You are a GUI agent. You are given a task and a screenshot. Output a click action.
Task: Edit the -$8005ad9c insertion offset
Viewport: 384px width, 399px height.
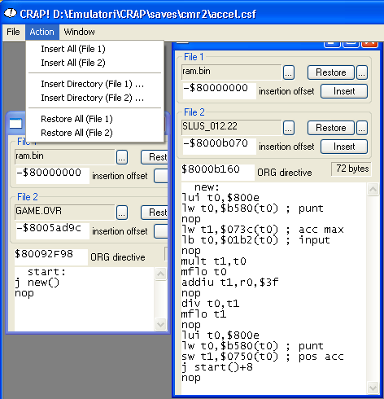point(53,230)
